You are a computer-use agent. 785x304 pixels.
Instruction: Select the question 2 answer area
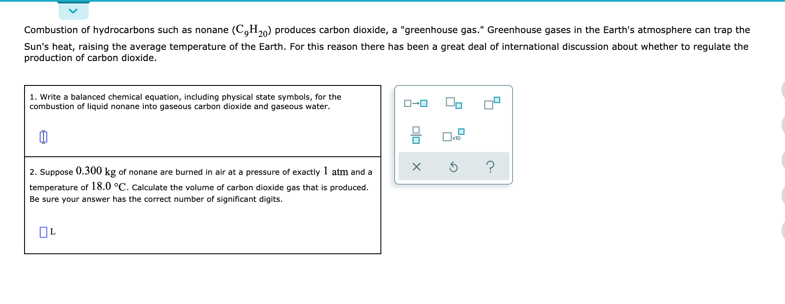pos(202,205)
